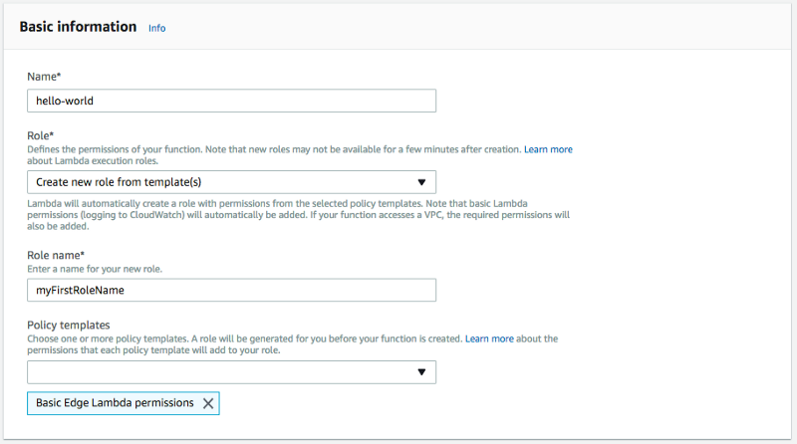Open Learn more about Lambda execution roles
This screenshot has height=444, width=797.
(x=548, y=149)
